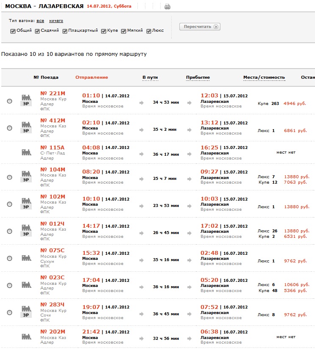Toggle the Люкс wagon type checkbox
The width and height of the screenshot is (315, 350).
tap(149, 31)
